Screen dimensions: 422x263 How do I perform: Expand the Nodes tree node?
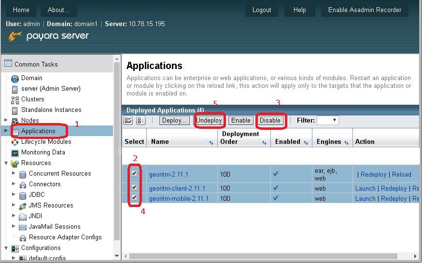click(x=6, y=120)
